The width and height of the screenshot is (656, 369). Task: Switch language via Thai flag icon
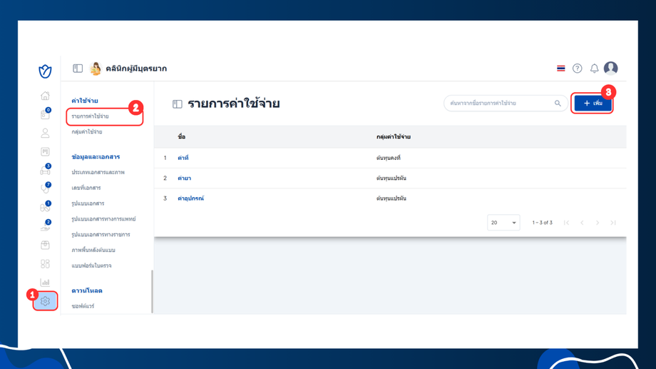(561, 69)
